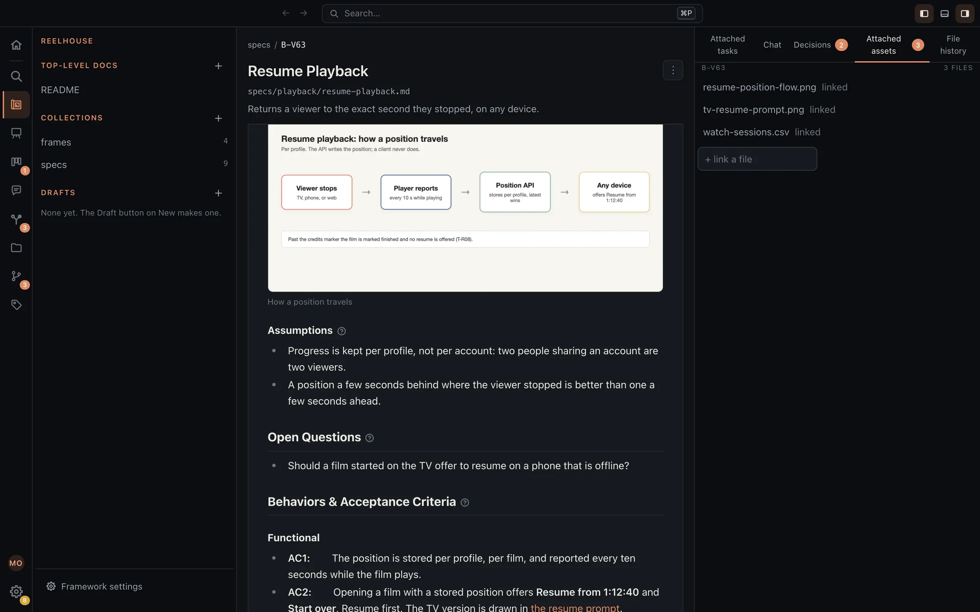Image resolution: width=980 pixels, height=612 pixels.
Task: Open the chat message icon in the rail
Action: [x=16, y=191]
